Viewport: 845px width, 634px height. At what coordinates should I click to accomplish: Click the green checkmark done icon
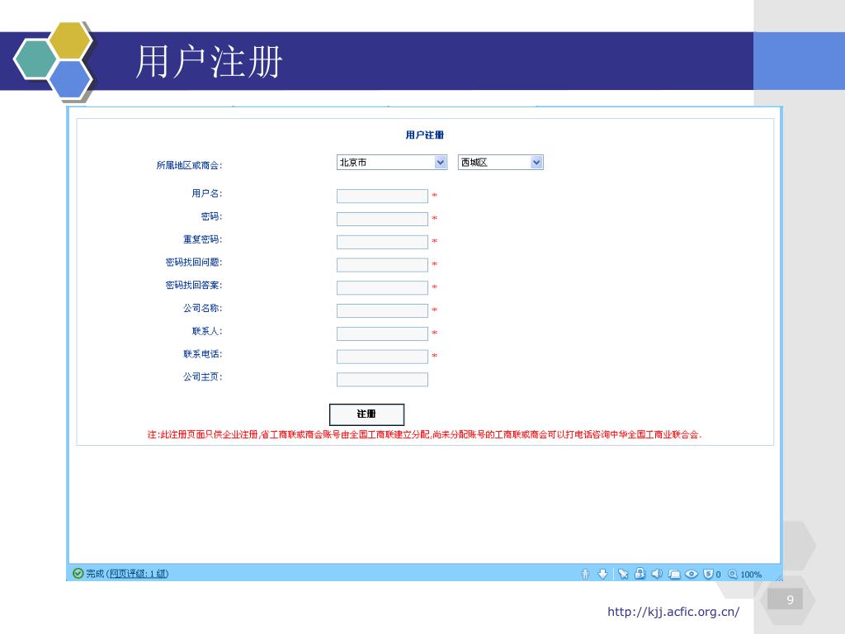(78, 573)
